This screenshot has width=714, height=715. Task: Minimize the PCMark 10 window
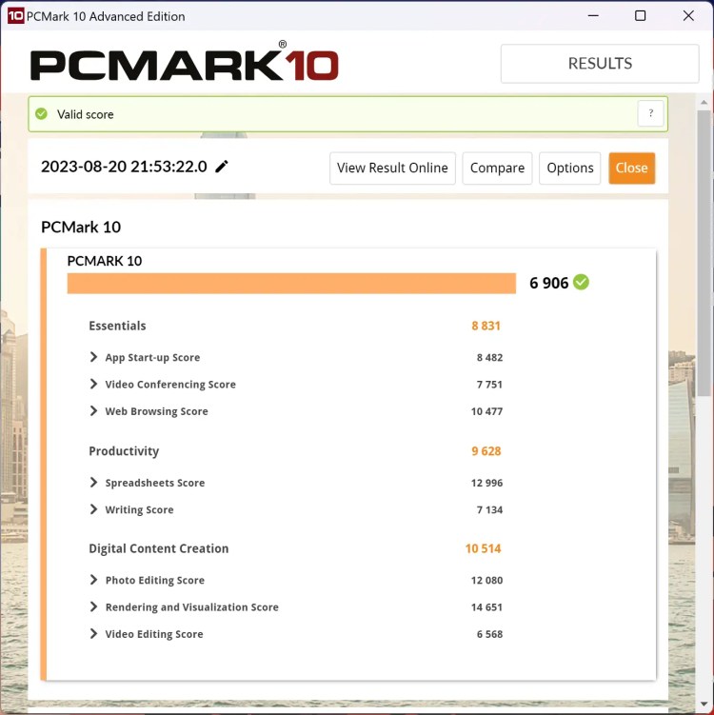[593, 16]
